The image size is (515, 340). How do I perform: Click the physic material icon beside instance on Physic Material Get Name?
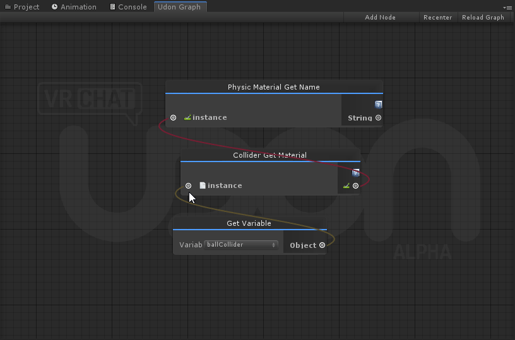pos(187,117)
